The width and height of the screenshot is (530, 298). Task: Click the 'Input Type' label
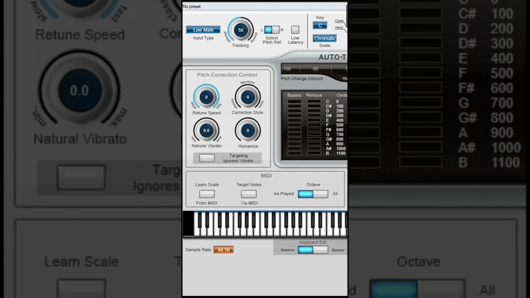203,38
